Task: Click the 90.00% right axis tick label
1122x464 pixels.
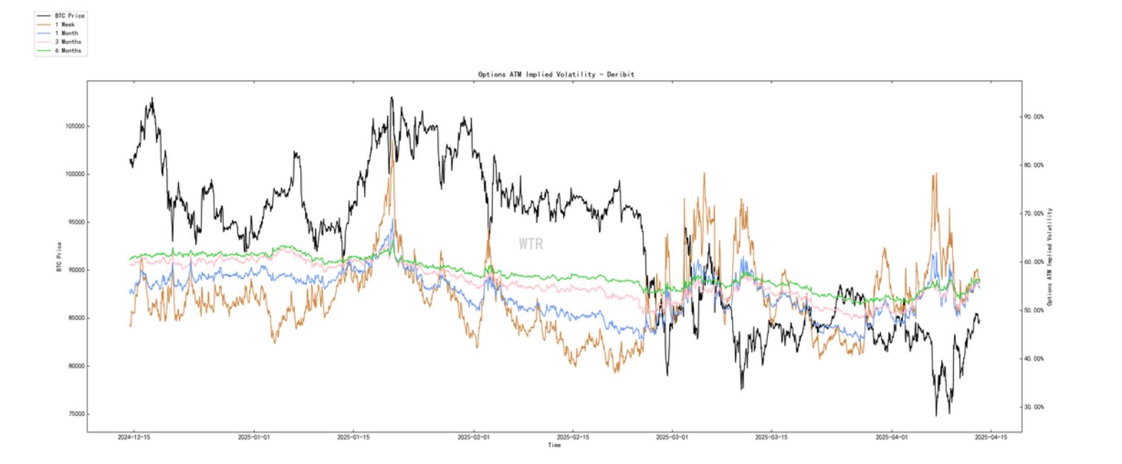Action: click(1035, 116)
